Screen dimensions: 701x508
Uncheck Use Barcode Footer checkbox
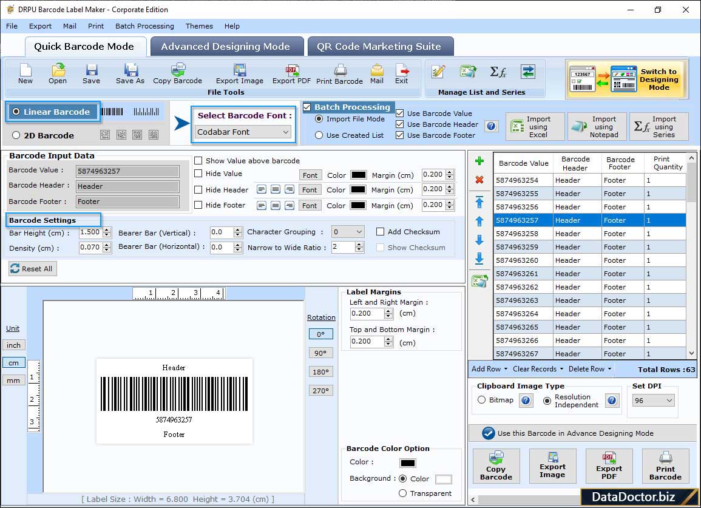(400, 135)
